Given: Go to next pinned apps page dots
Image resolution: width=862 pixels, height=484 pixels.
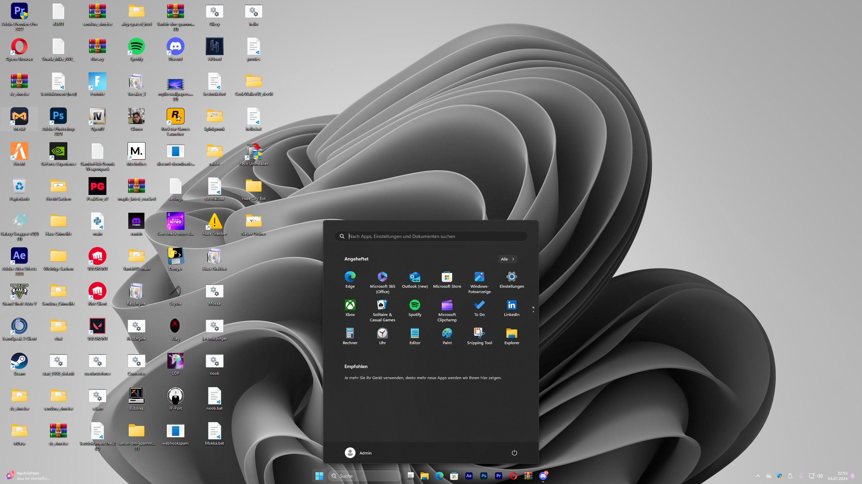Looking at the screenshot, I should pos(533,310).
